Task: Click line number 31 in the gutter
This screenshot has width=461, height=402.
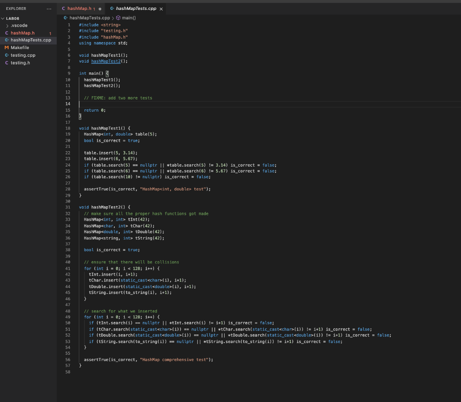Action: (x=68, y=207)
